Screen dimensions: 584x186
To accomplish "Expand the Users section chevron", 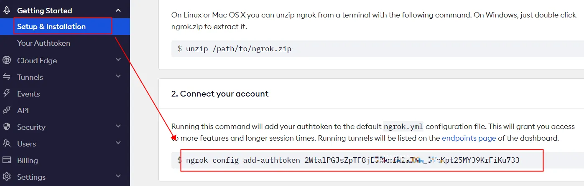I will click(x=118, y=143).
